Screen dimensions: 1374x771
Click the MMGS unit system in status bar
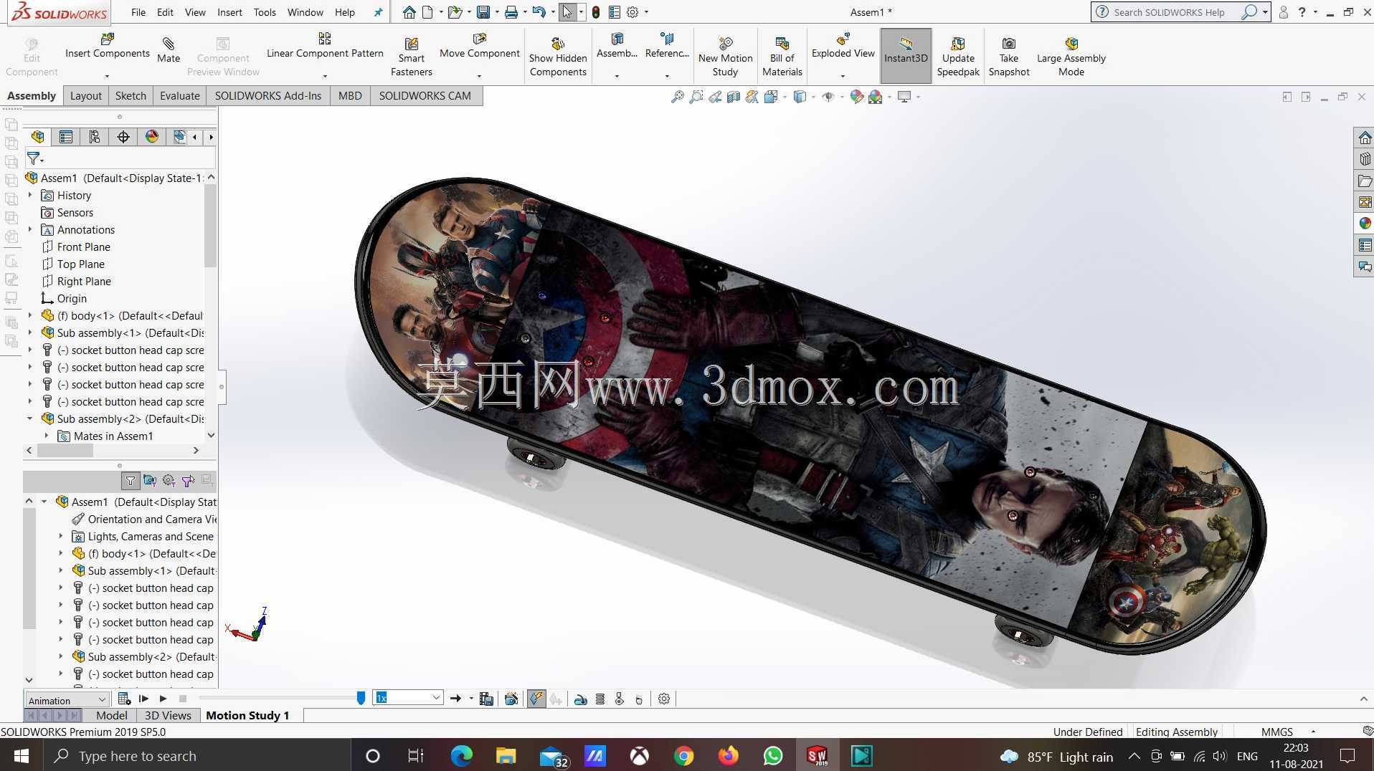click(1276, 732)
